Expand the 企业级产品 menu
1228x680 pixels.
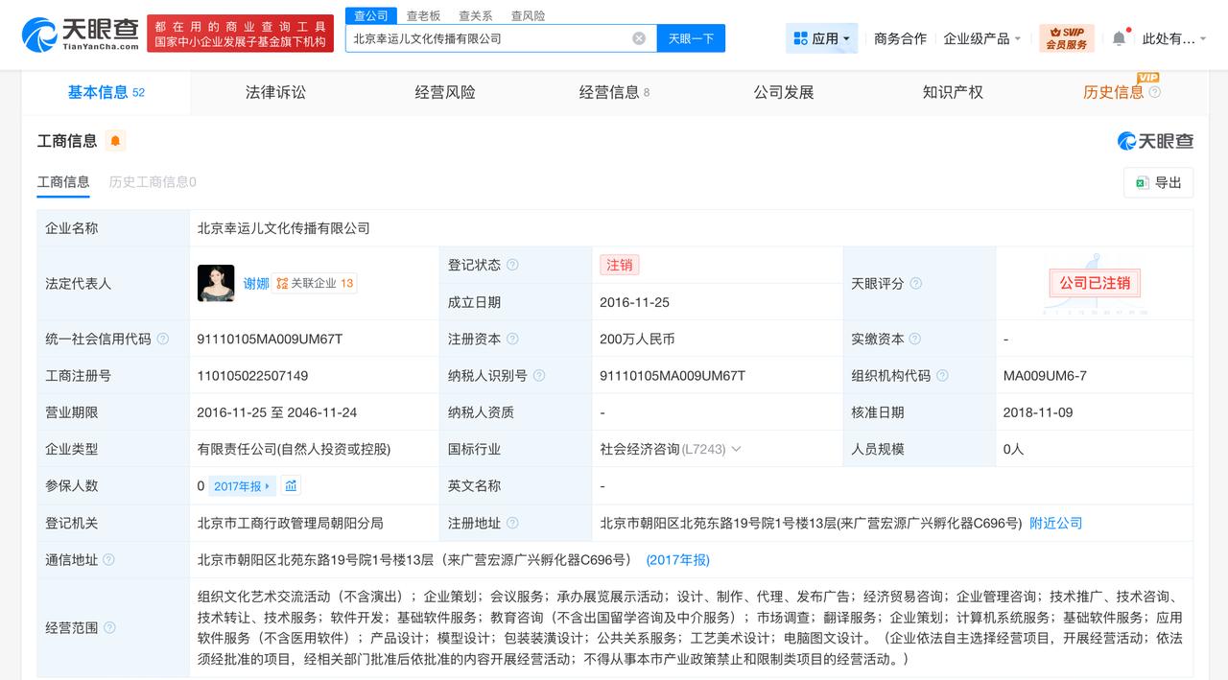(982, 38)
